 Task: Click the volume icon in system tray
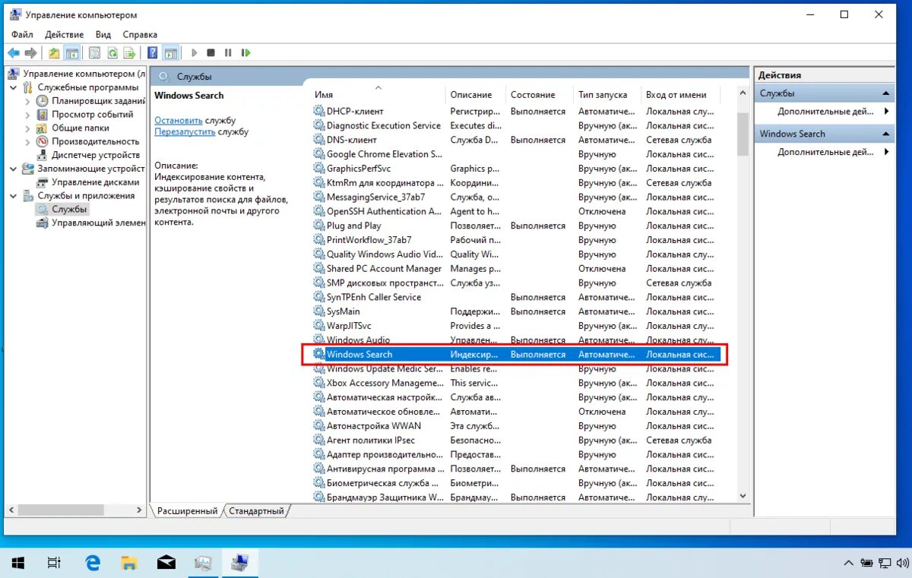pos(903,563)
